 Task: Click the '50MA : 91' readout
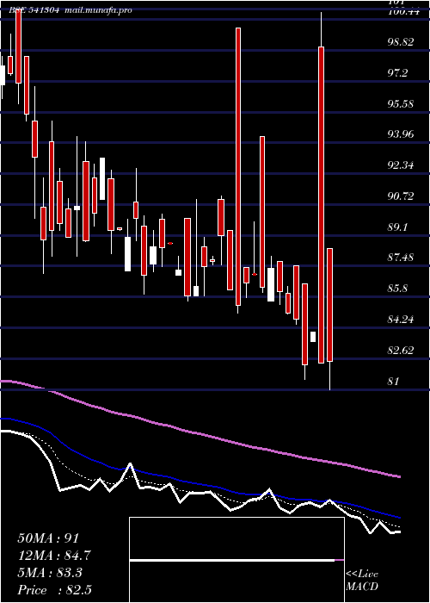click(x=50, y=538)
